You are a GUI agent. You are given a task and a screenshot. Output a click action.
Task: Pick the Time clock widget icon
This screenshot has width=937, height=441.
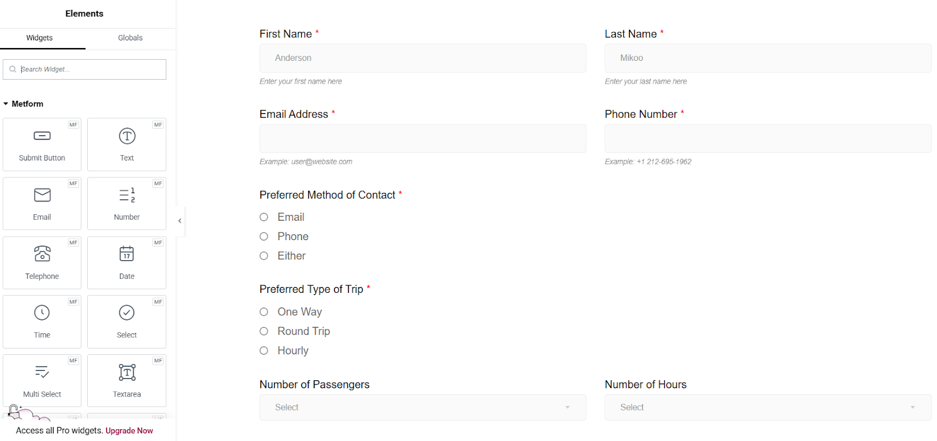42,313
